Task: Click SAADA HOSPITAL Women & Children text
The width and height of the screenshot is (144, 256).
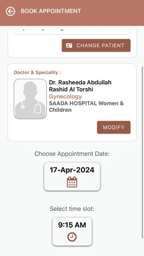Action: pyautogui.click(x=86, y=107)
